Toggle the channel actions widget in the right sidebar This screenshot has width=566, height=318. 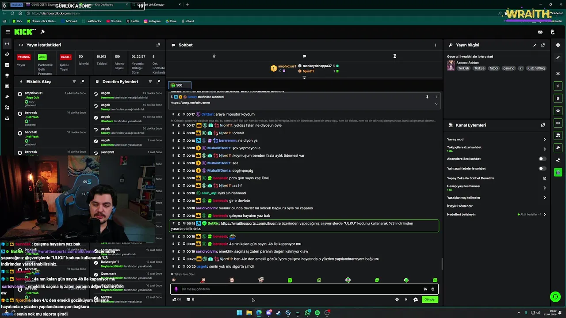[558, 136]
